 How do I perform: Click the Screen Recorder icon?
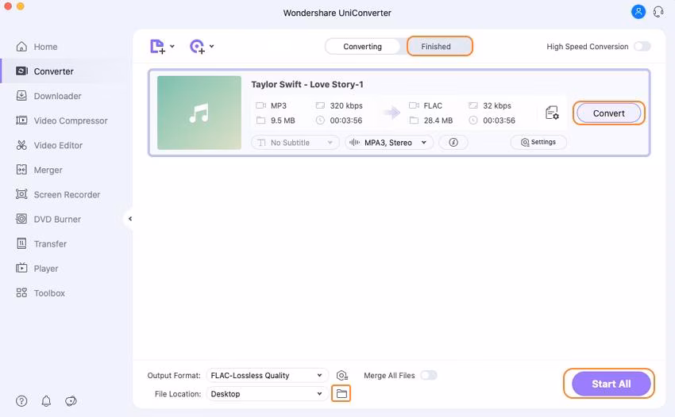(x=21, y=194)
